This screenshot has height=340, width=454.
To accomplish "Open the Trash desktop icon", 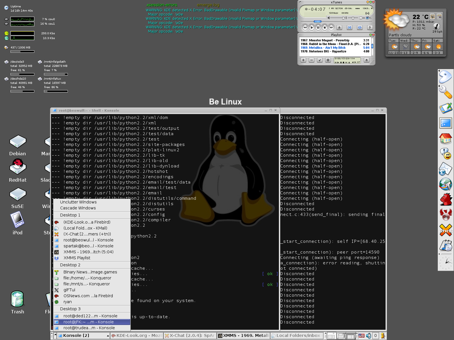I will pyautogui.click(x=18, y=302).
